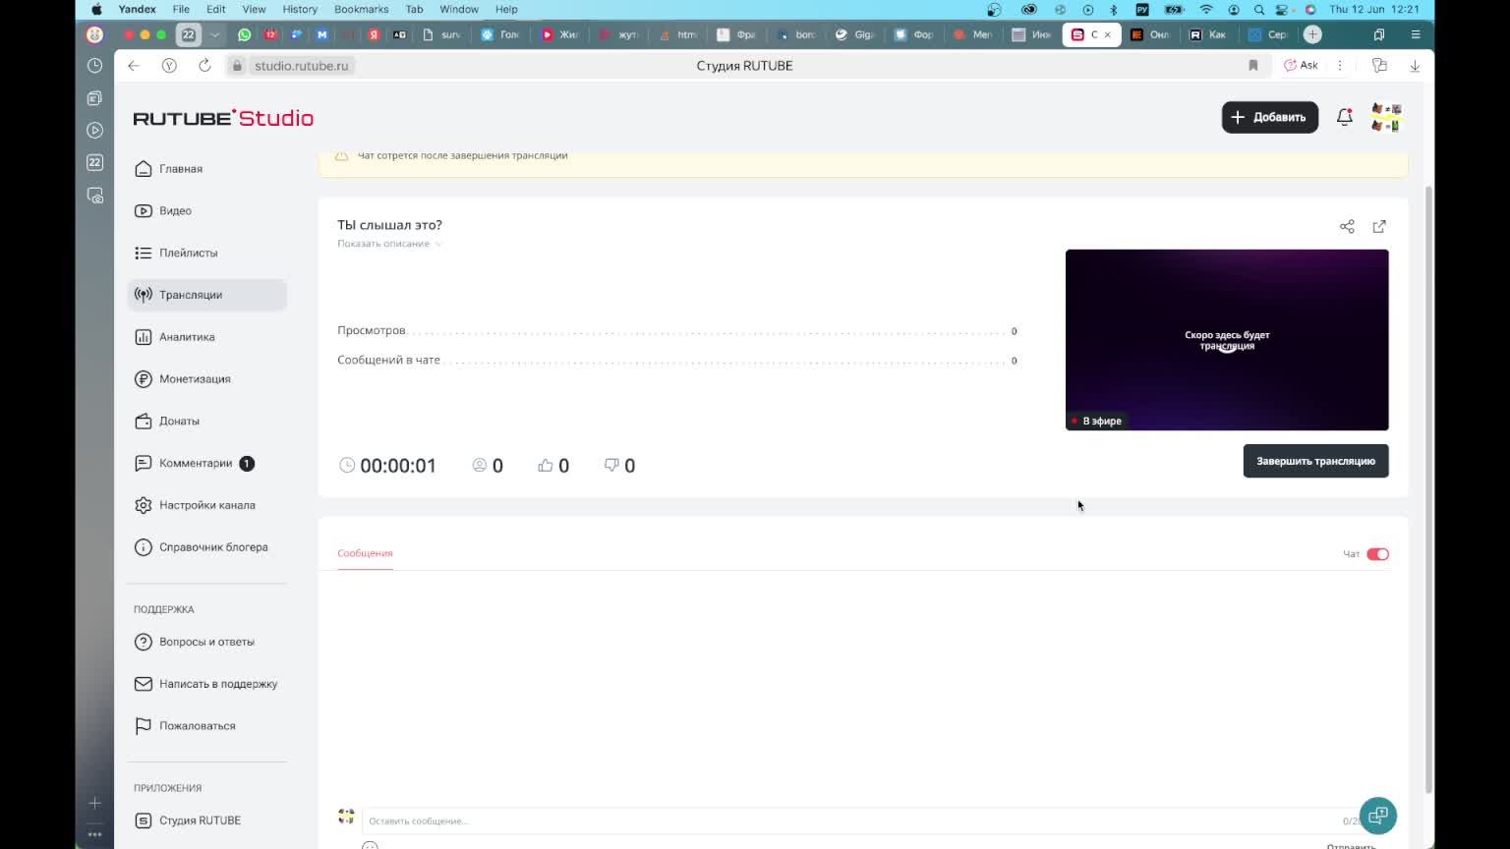
Task: Click the Пожаловаться flag icon
Action: point(144,726)
